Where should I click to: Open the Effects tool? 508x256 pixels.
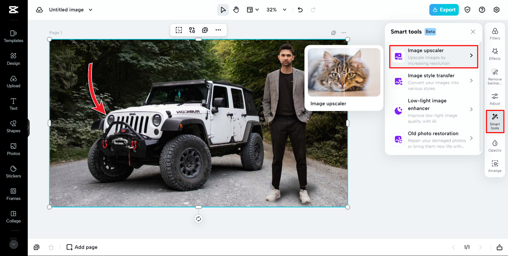click(495, 54)
